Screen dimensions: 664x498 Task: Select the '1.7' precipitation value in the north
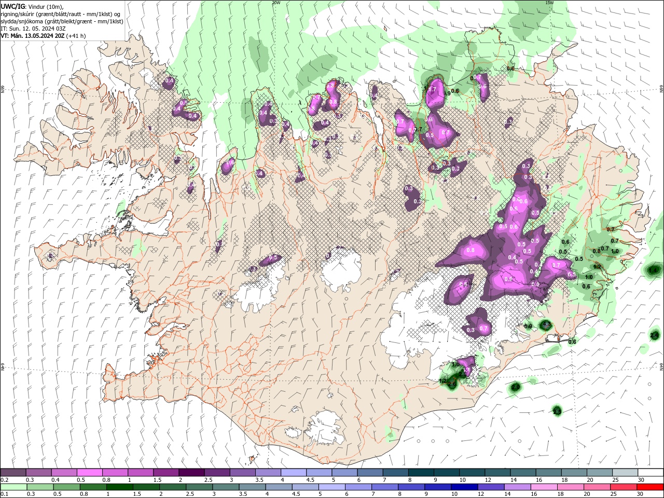pyautogui.click(x=432, y=89)
